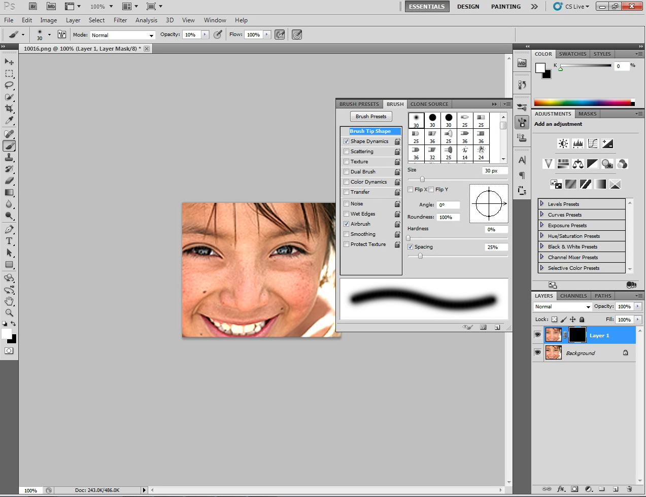Image resolution: width=646 pixels, height=497 pixels.
Task: Open the layer blend mode dropdown
Action: tap(562, 307)
